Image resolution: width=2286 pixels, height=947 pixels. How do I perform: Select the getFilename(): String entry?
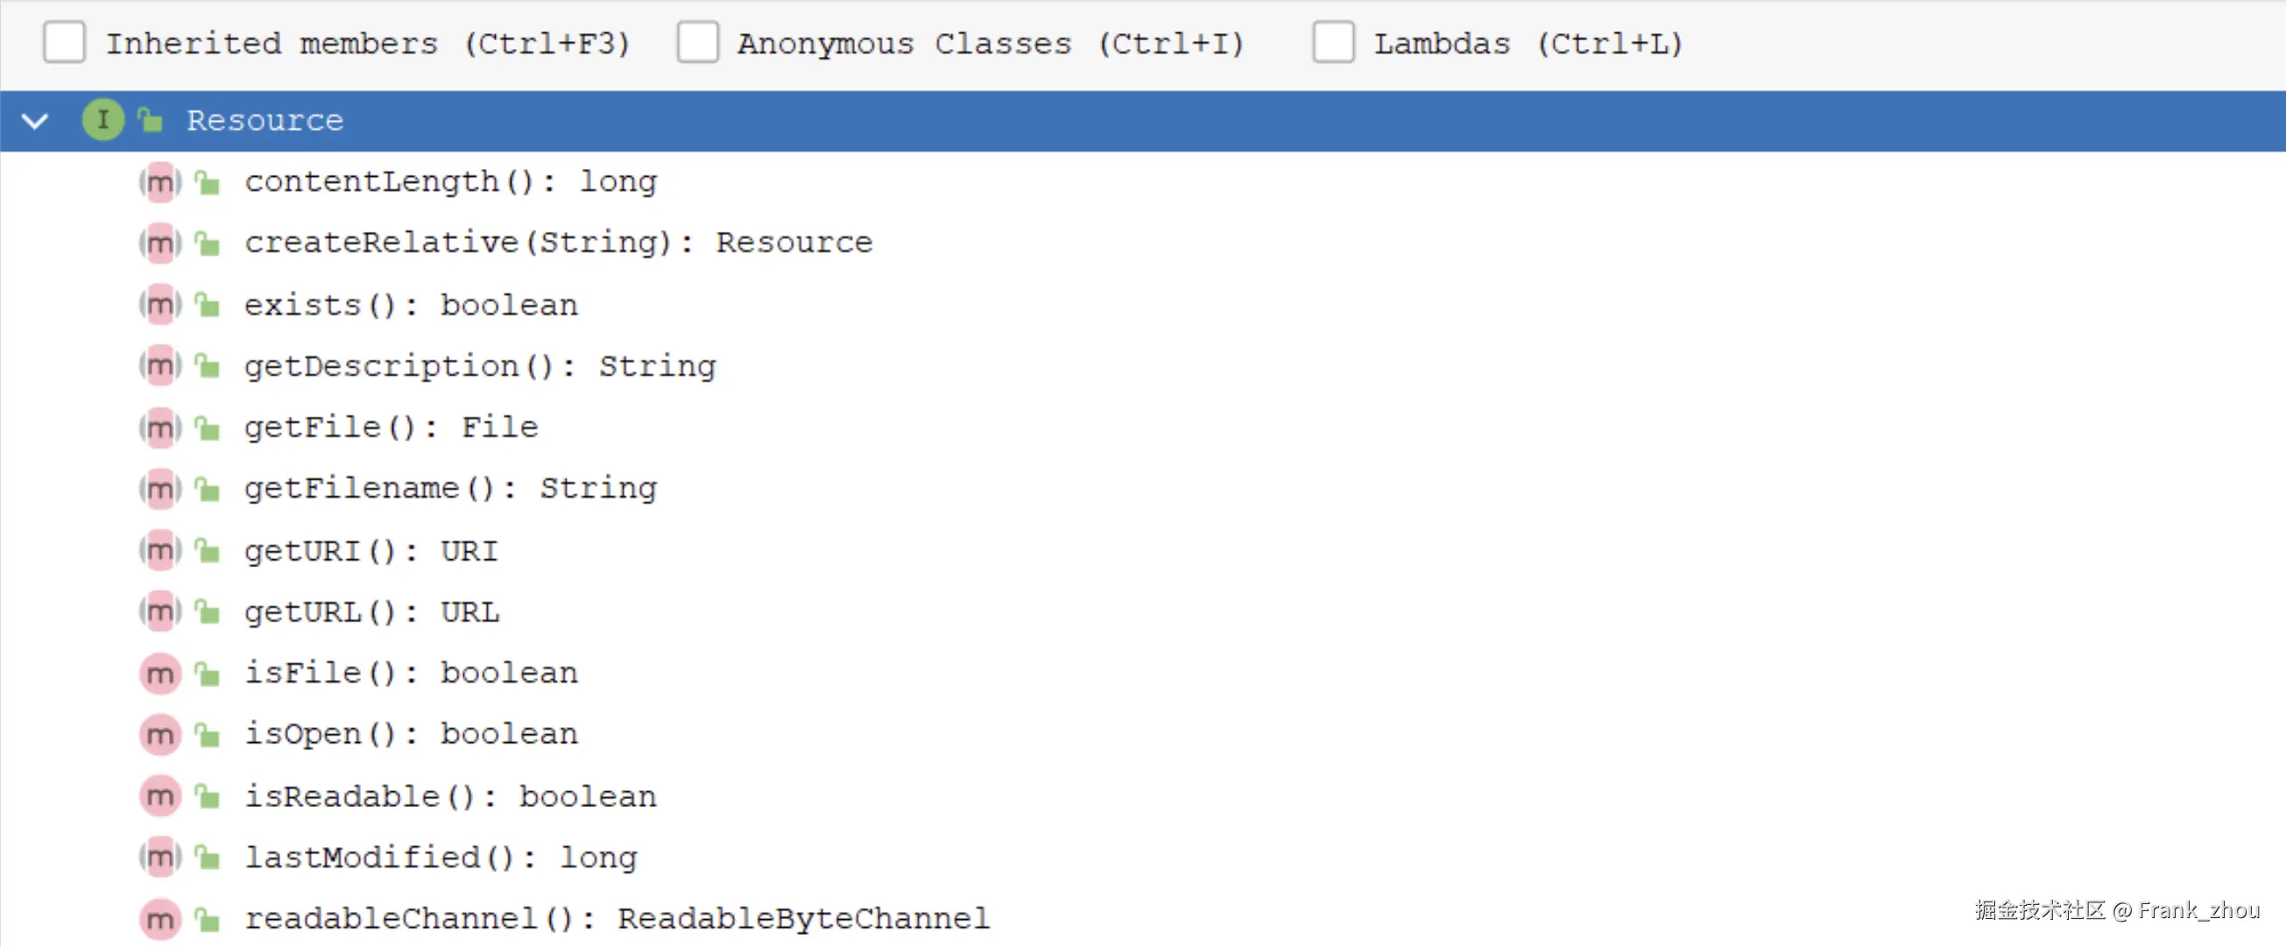pyautogui.click(x=451, y=488)
